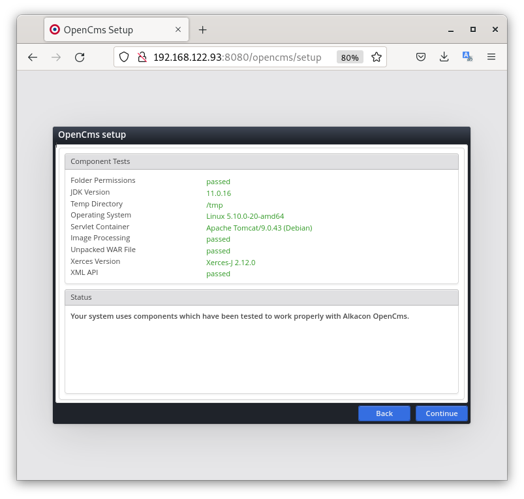Click the insecure connection padlock icon
The height and width of the screenshot is (499, 524).
pyautogui.click(x=142, y=57)
